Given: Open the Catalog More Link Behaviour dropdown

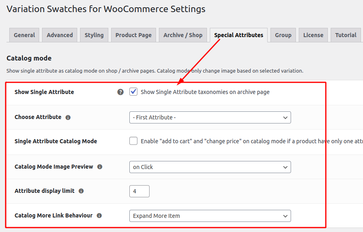Looking at the screenshot, I should click(210, 216).
